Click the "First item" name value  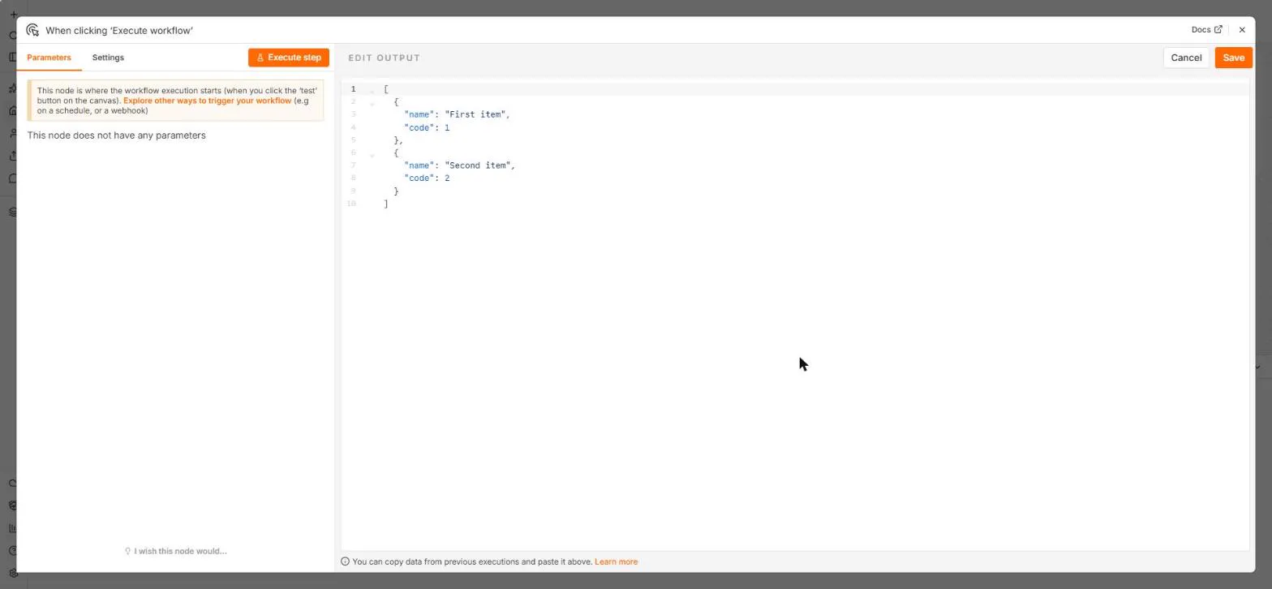click(475, 114)
